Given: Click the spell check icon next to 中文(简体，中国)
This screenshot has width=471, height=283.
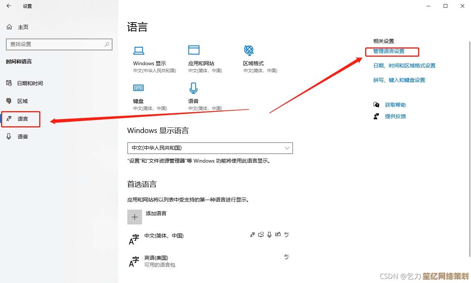Looking at the screenshot, I should [286, 234].
